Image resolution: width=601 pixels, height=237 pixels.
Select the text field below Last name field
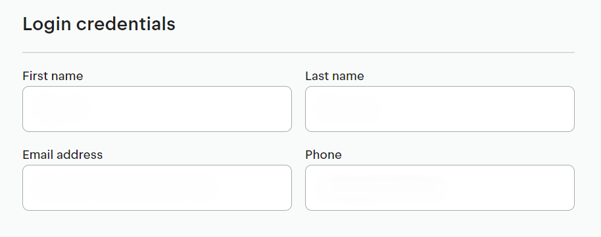coord(440,188)
